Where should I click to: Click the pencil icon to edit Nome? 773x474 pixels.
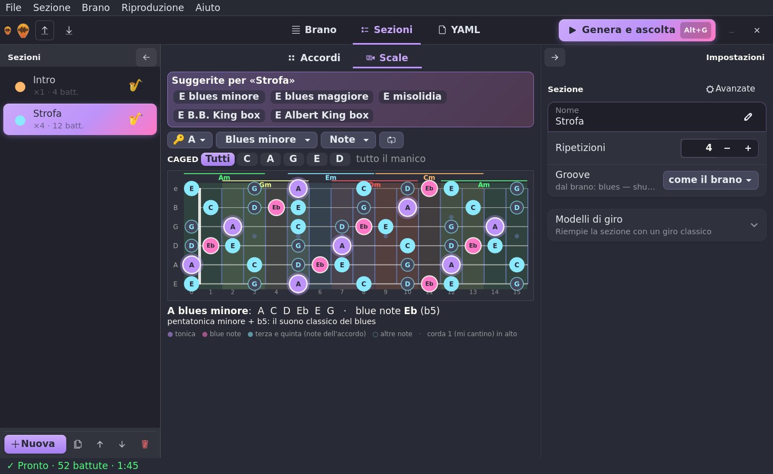point(748,117)
